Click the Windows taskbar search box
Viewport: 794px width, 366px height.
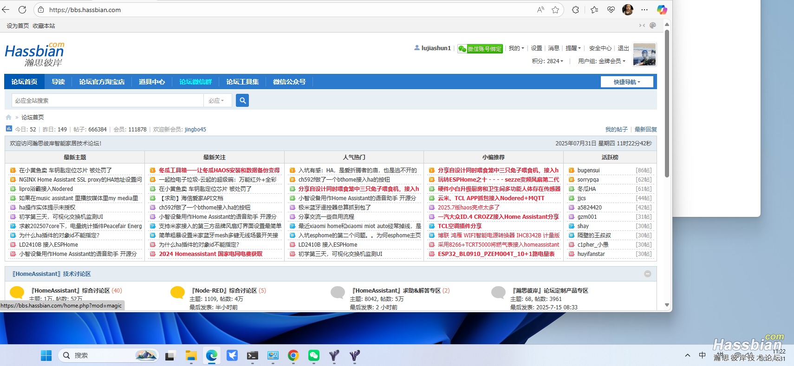click(x=108, y=355)
